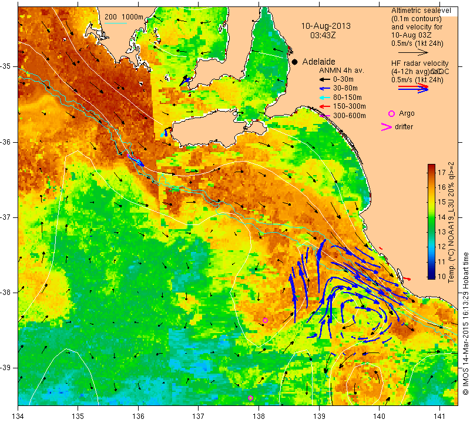Image resolution: width=470 pixels, height=423 pixels.
Task: Click the HF radar velocity heading text
Action: click(x=419, y=63)
